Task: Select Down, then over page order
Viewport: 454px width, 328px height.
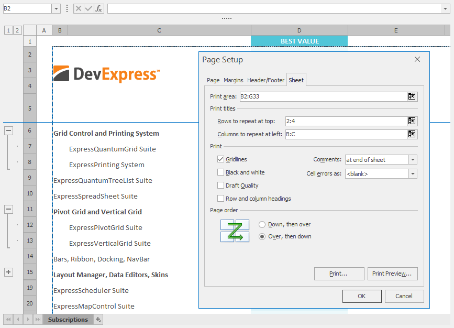Action: coord(262,225)
